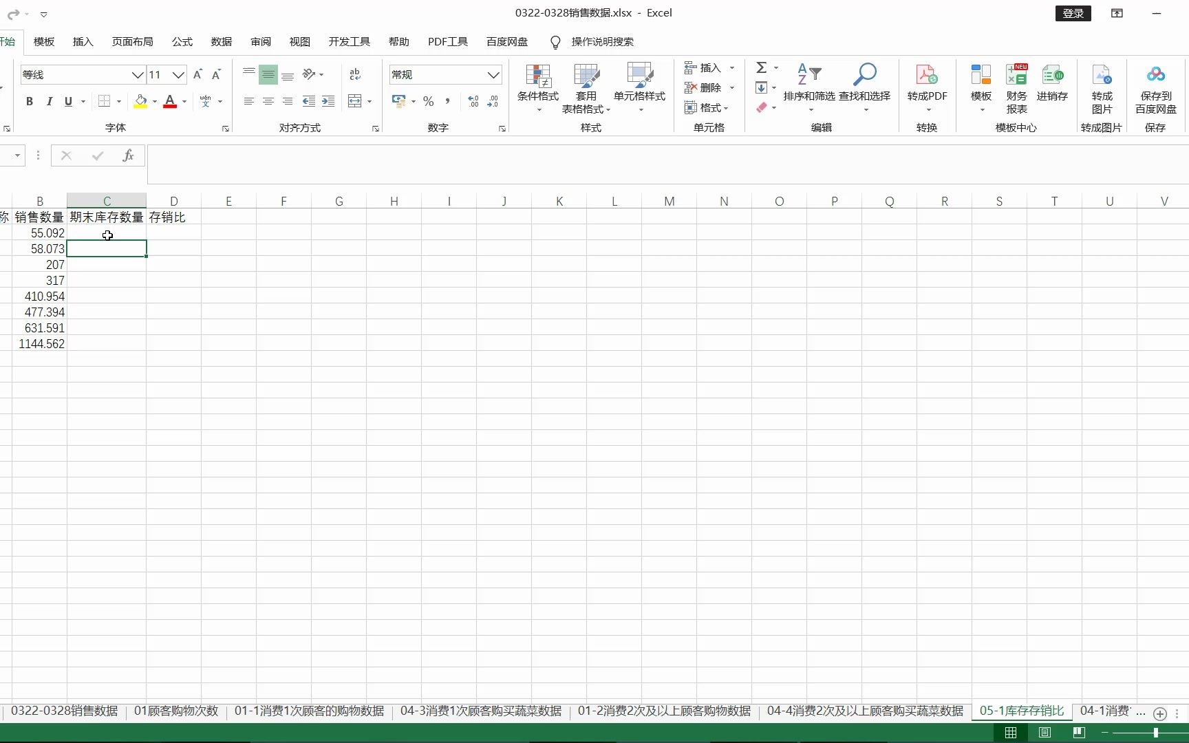This screenshot has width=1189, height=743.
Task: Click the 登录 sign-in button
Action: (1073, 13)
